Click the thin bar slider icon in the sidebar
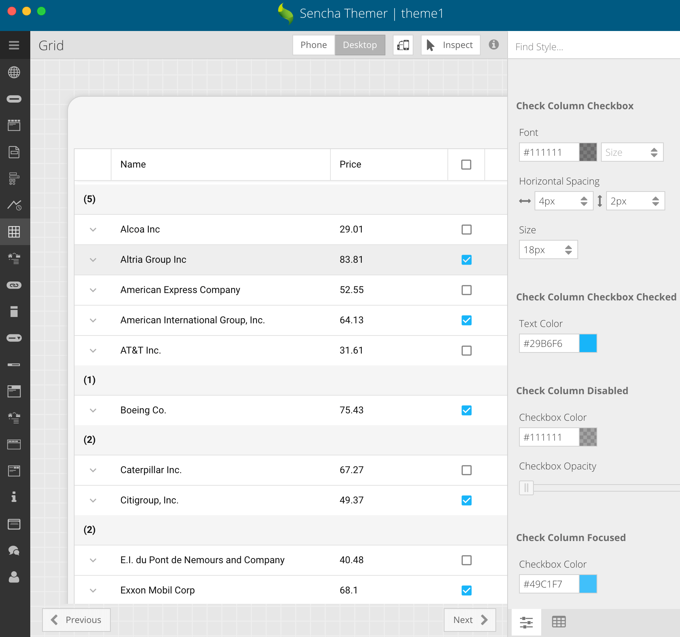 14,365
